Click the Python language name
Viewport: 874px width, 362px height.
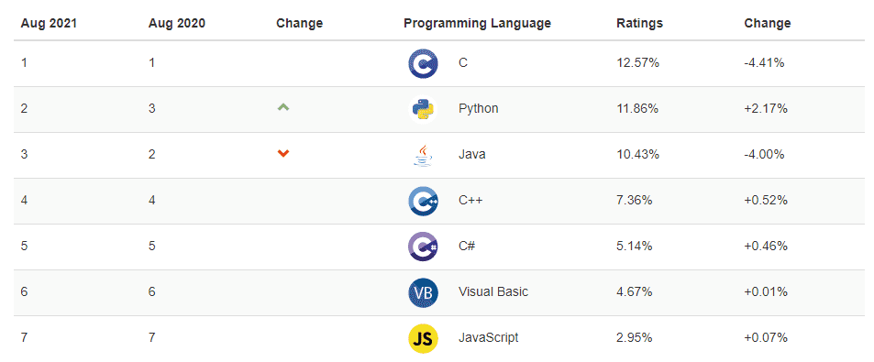(478, 108)
